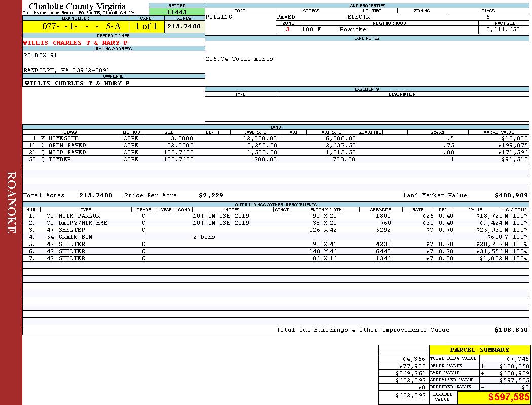Image resolution: width=532 pixels, height=405 pixels.
Task: Click the Land Notes '215.74 Total Acres' text
Action: coord(239,59)
